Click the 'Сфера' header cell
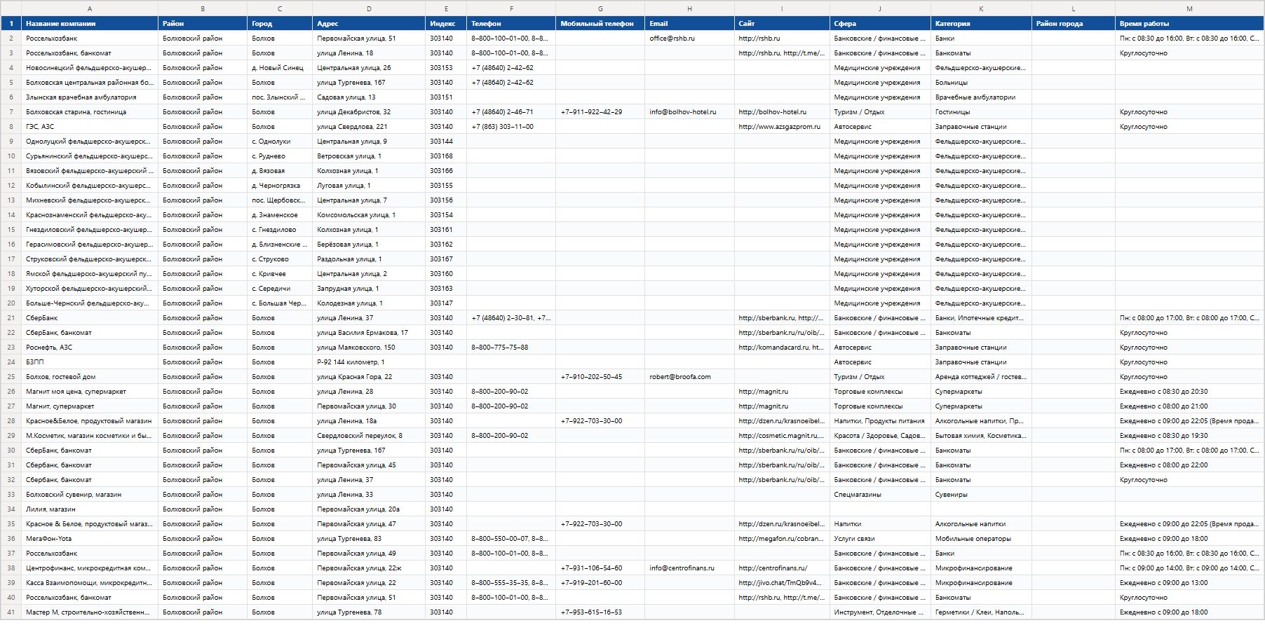This screenshot has width=1265, height=632. [x=880, y=24]
